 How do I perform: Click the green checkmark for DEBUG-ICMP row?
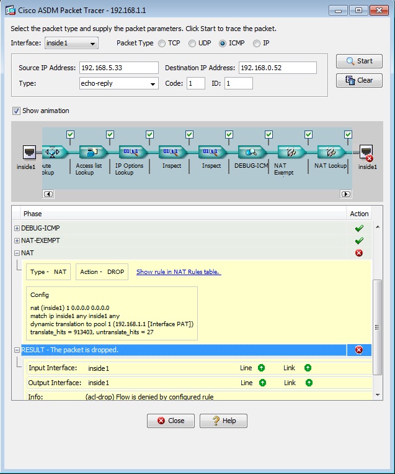[x=359, y=228]
